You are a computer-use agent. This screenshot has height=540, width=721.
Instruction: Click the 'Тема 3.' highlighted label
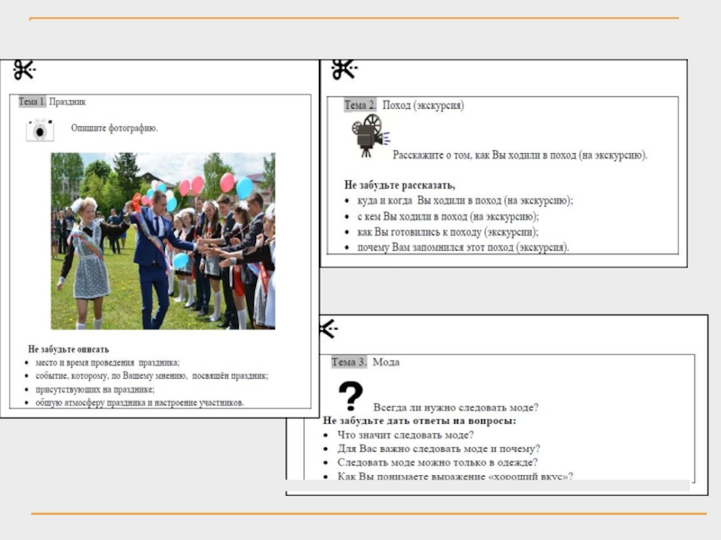pos(349,362)
